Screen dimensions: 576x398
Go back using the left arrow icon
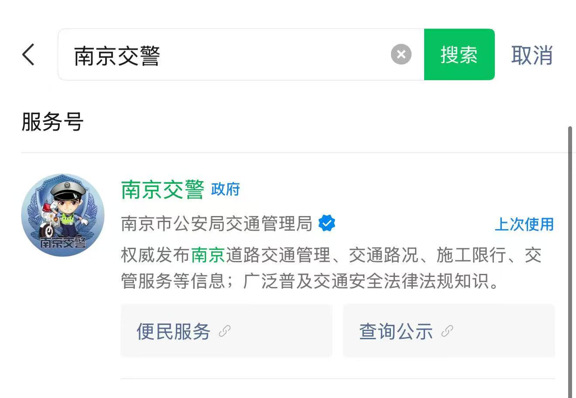28,54
